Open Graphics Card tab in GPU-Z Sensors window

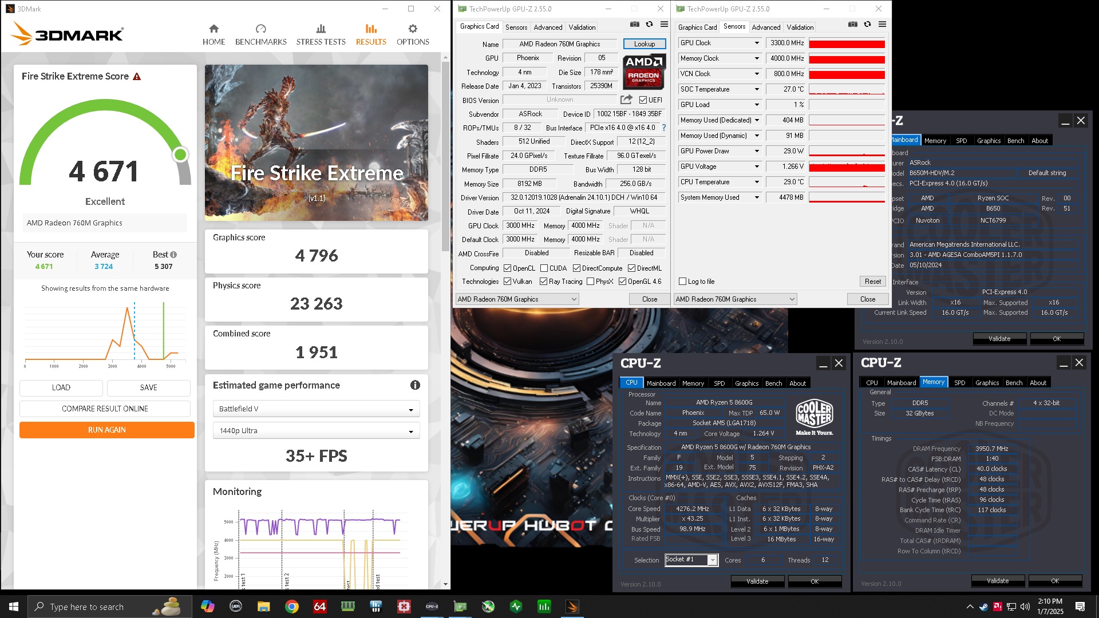point(697,27)
